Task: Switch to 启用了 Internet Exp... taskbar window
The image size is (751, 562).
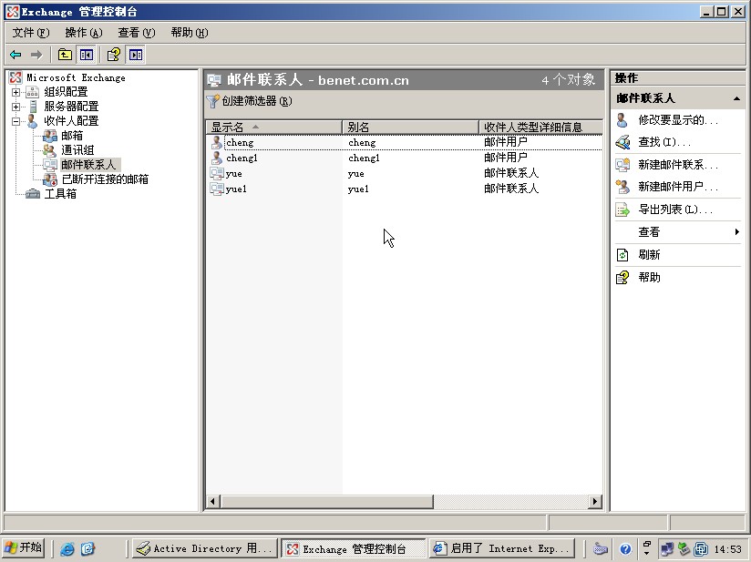Action: (503, 548)
